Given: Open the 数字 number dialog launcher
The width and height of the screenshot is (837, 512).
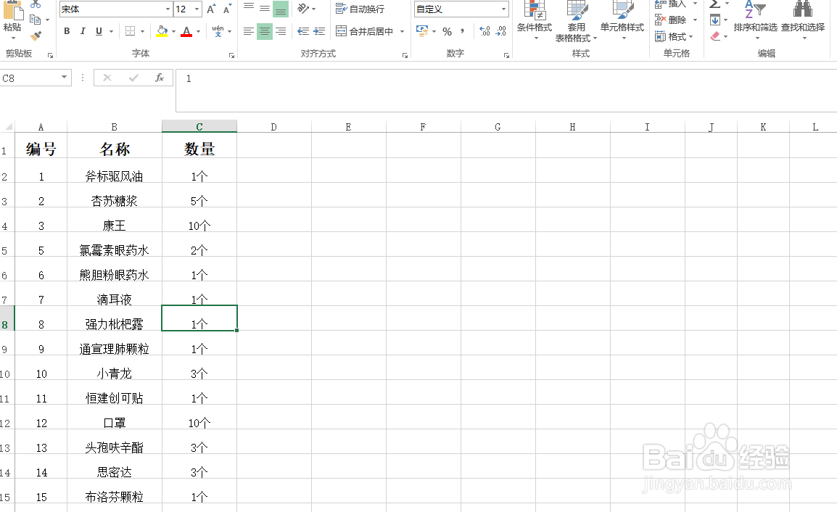Looking at the screenshot, I should pos(506,55).
